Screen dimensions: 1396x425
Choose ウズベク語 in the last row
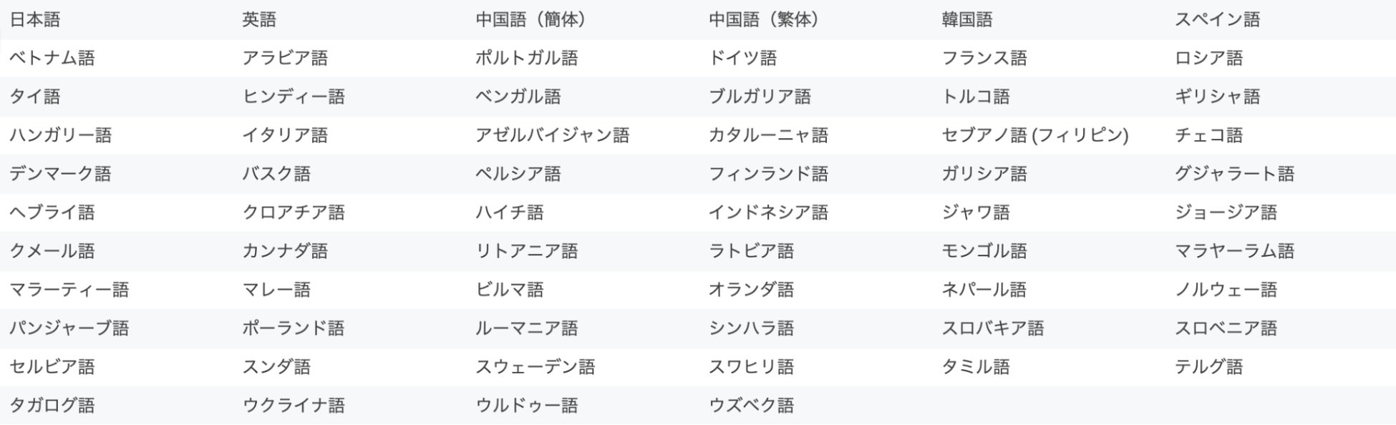pyautogui.click(x=751, y=406)
